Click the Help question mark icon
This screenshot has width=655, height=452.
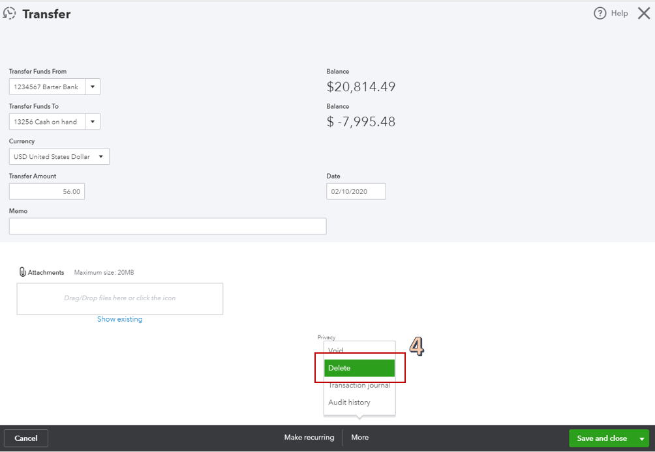pyautogui.click(x=600, y=14)
